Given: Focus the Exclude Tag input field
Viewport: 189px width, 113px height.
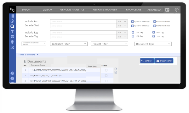Looking at the screenshot, I should pos(83,37).
